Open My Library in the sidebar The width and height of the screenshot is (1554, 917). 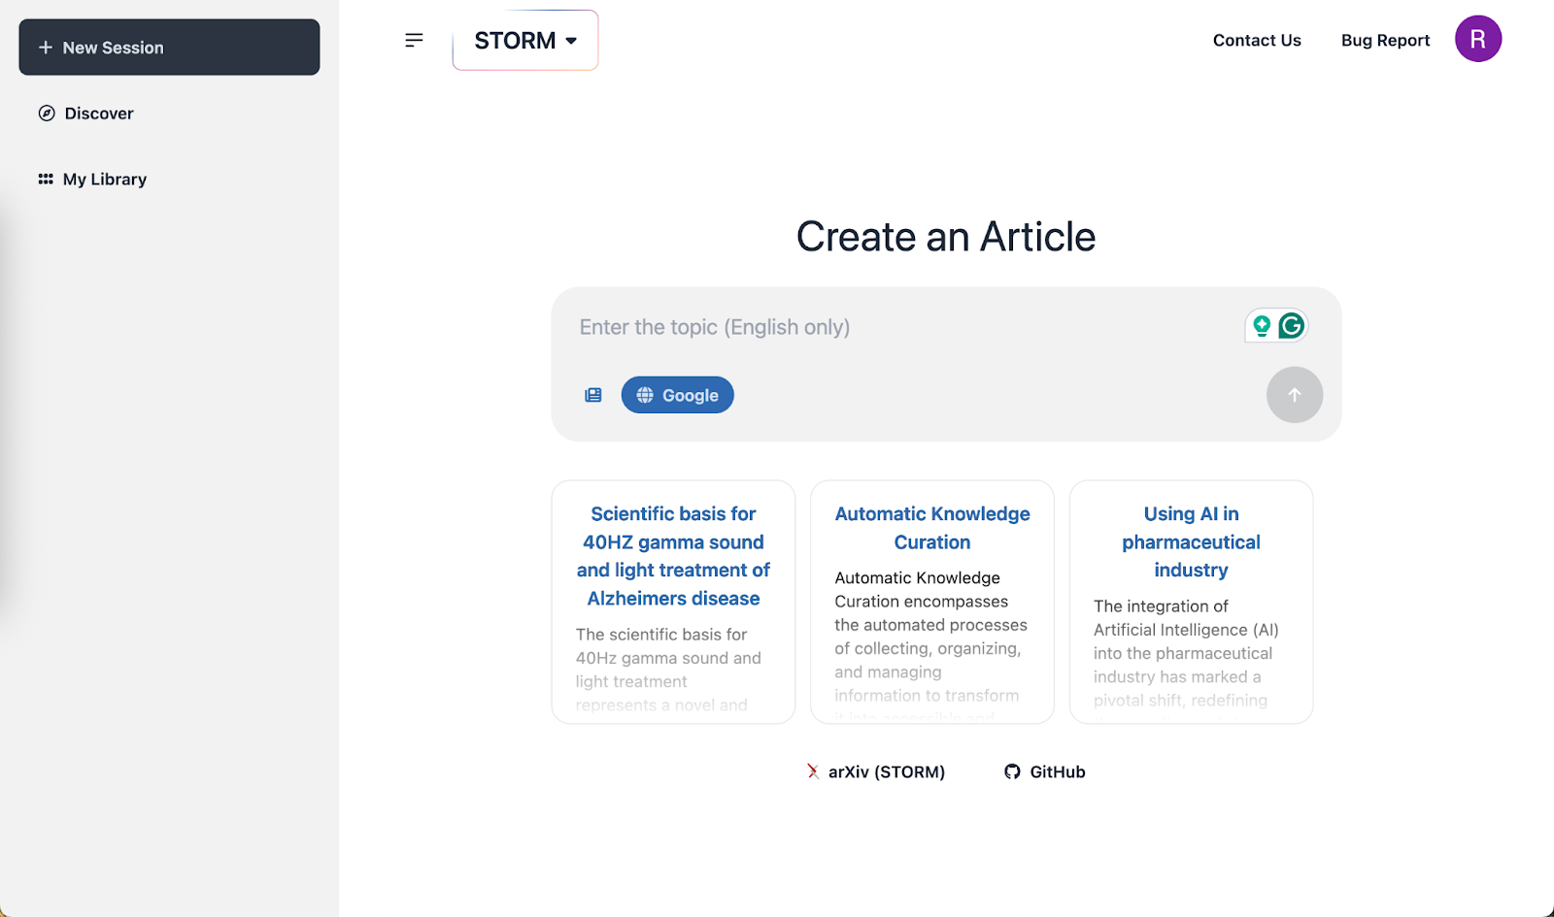pyautogui.click(x=92, y=180)
